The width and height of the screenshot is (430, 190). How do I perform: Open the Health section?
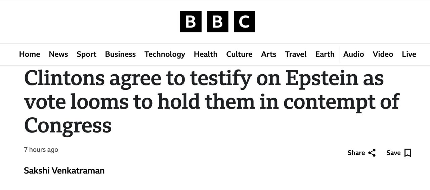(x=206, y=54)
